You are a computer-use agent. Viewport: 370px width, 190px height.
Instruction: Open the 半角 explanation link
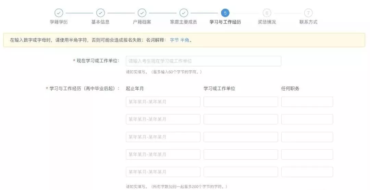point(185,40)
